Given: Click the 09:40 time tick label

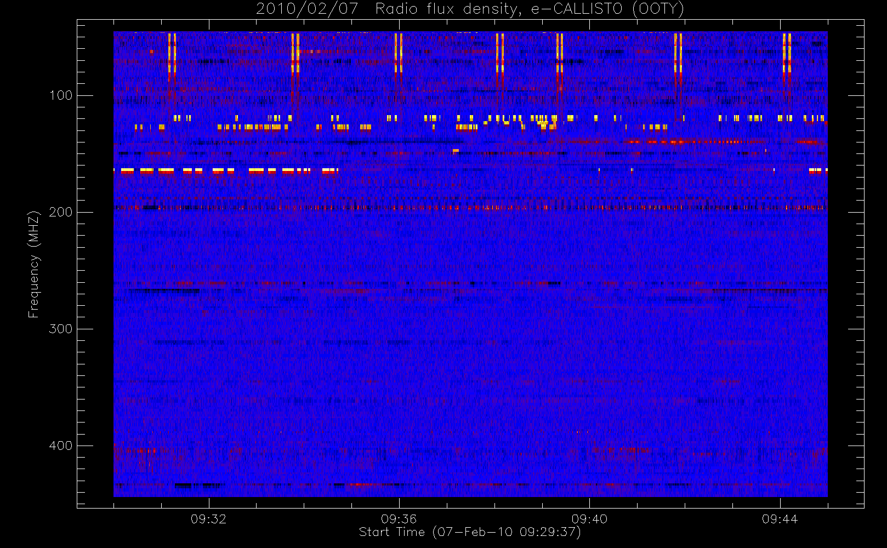Looking at the screenshot, I should [589, 519].
